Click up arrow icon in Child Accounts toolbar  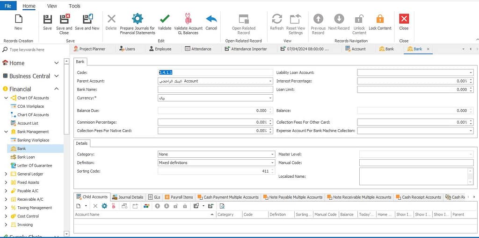click(x=157, y=206)
